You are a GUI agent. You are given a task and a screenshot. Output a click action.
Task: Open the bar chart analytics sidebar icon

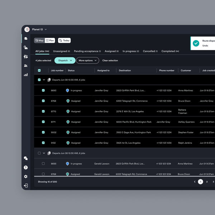(26, 75)
